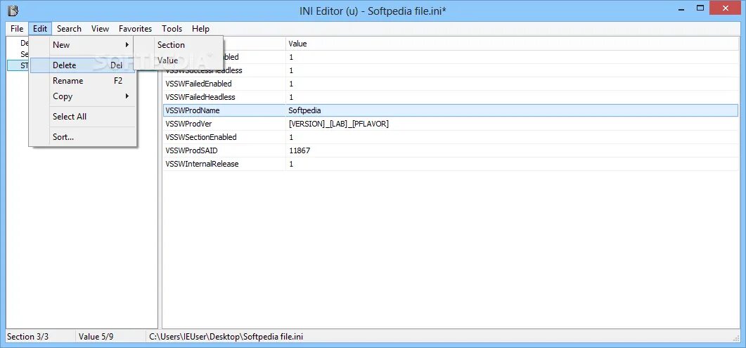Close the INI Editor window
746x348 pixels.
(x=725, y=8)
